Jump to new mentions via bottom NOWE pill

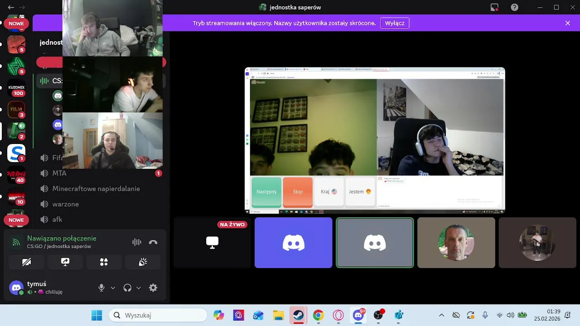coord(16,220)
